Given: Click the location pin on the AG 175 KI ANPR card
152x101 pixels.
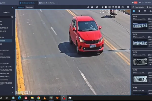Looking at the screenshot, I should 134,19.
